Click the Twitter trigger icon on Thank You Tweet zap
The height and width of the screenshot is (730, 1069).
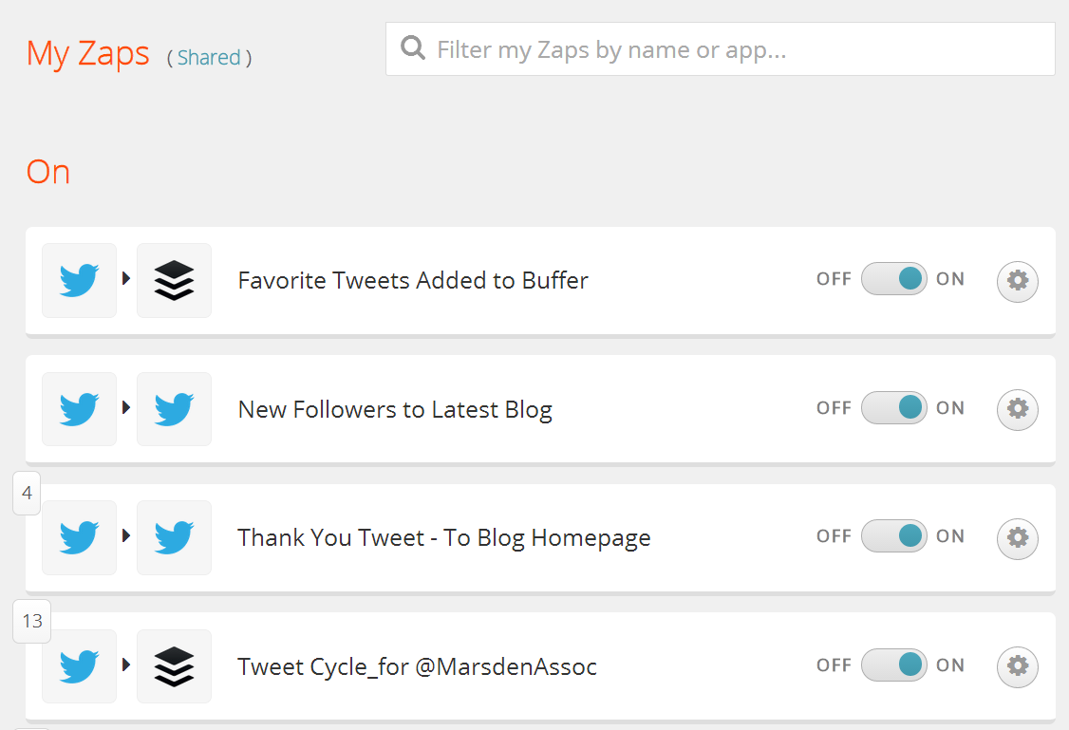coord(79,538)
